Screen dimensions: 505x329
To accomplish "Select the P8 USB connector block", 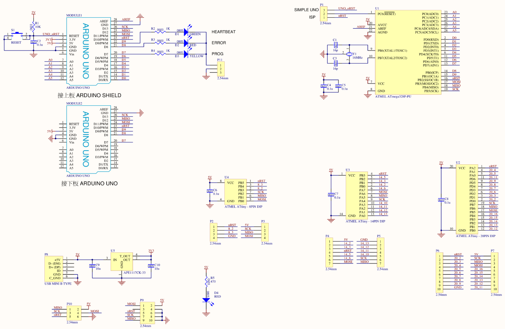I will (54, 269).
